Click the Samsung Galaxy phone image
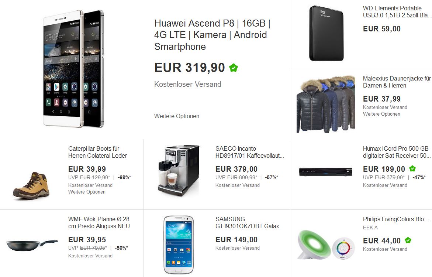The width and height of the screenshot is (432, 277). coord(179,245)
